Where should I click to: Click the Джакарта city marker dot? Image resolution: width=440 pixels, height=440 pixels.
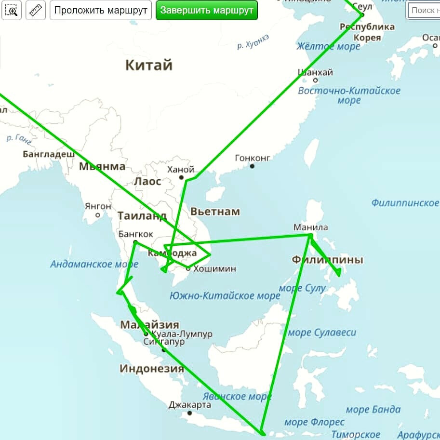click(x=189, y=413)
